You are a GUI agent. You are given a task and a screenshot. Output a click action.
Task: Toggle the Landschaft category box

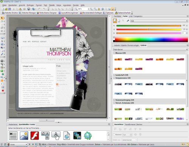tap(114, 75)
